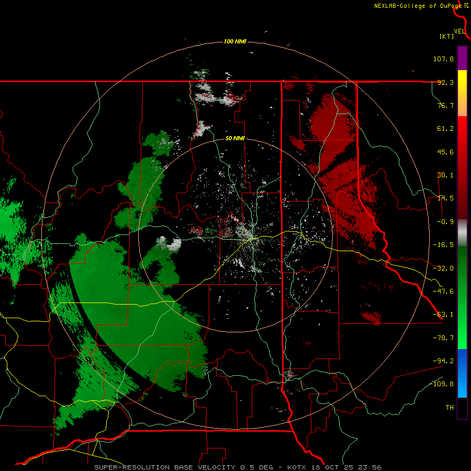
Task: Click the purple segment of the color bar
Action: [x=462, y=58]
